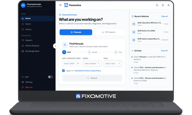Click the Search button

(x=92, y=78)
